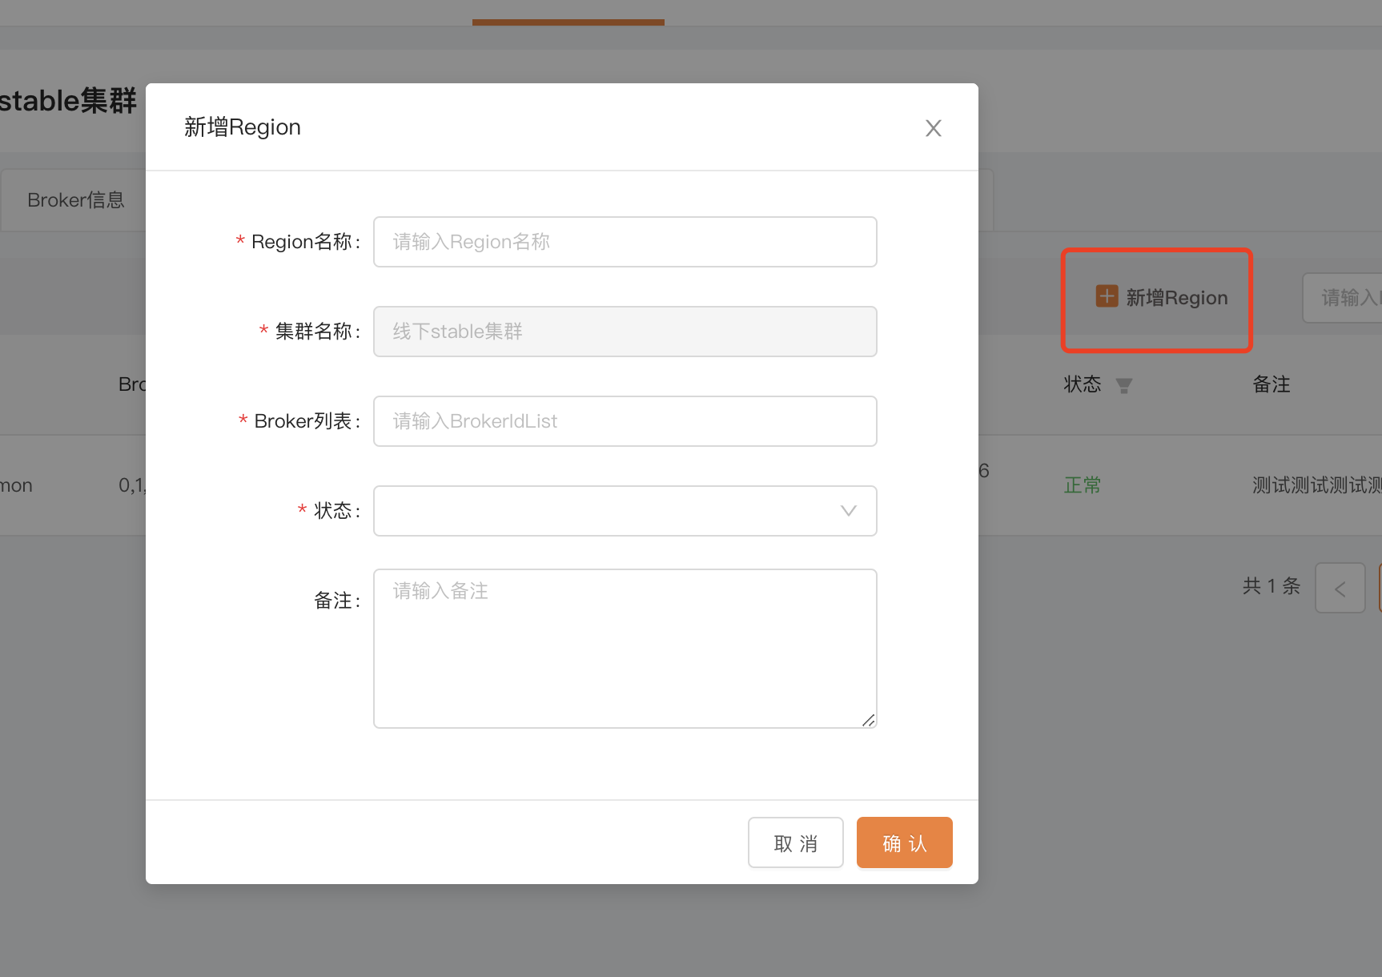Open the 状态 select box
The width and height of the screenshot is (1382, 977).
click(x=609, y=511)
